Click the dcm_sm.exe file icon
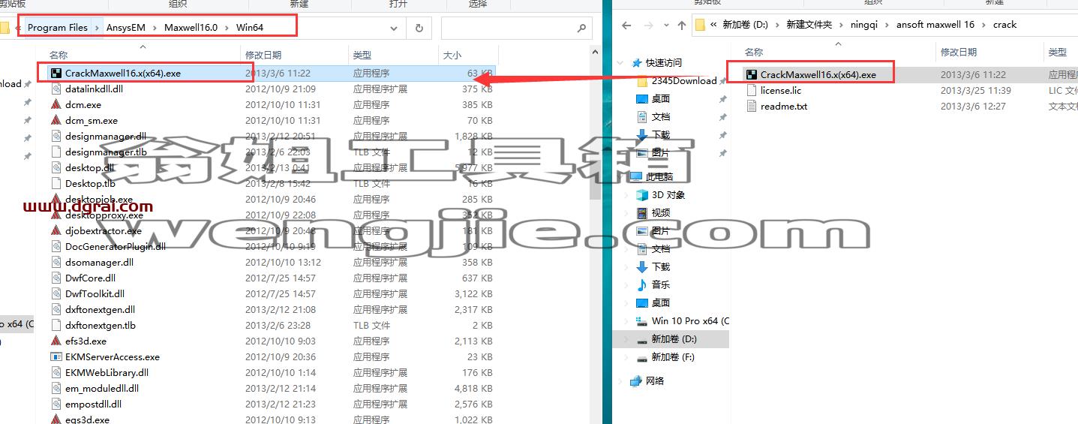 point(56,120)
